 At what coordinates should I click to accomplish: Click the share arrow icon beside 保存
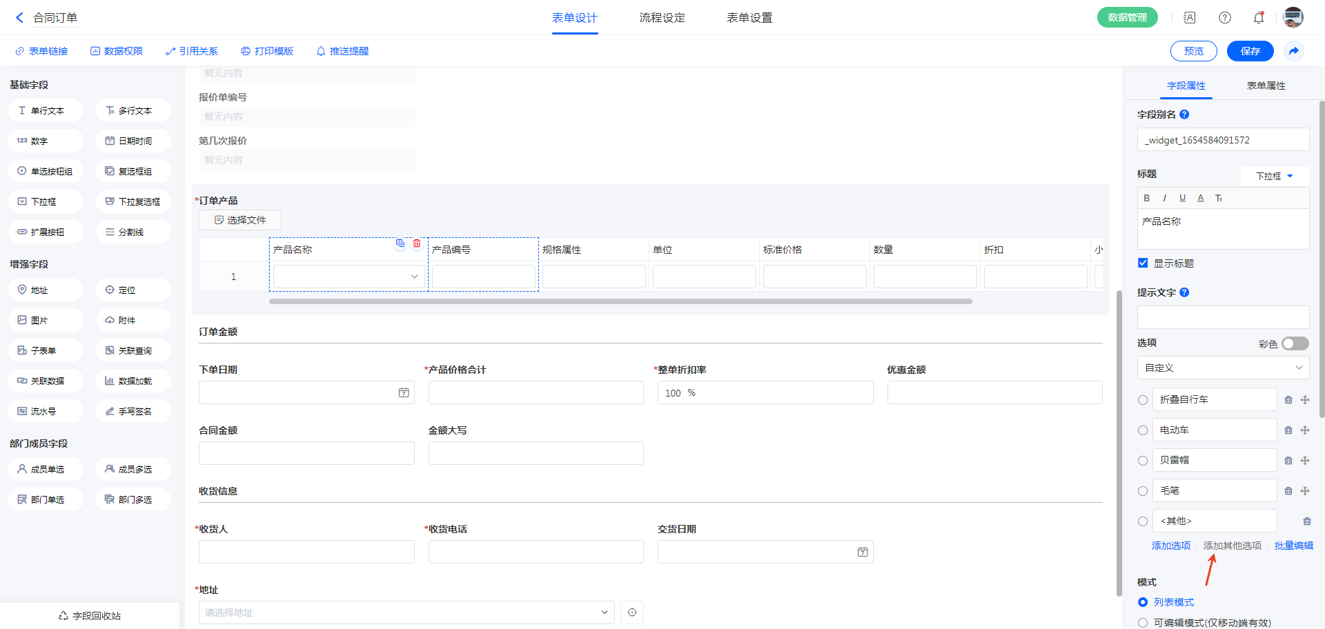pyautogui.click(x=1294, y=51)
